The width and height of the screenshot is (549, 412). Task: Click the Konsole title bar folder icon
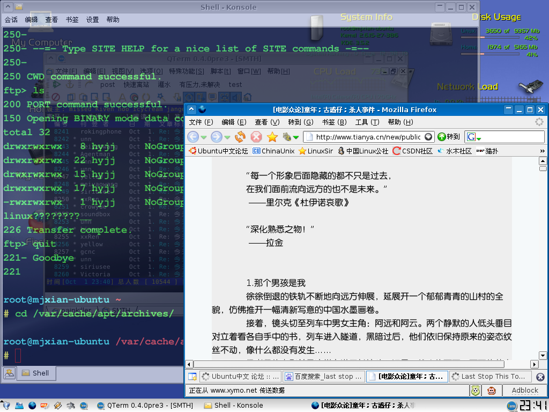tap(19, 7)
